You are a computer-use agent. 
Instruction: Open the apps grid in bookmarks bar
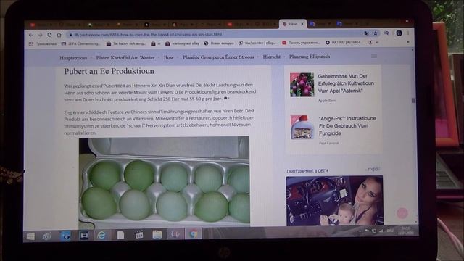click(x=30, y=43)
